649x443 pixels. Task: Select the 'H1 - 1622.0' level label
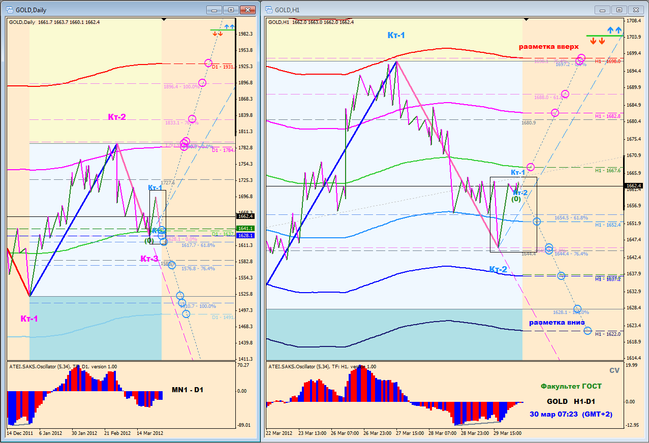[608, 334]
